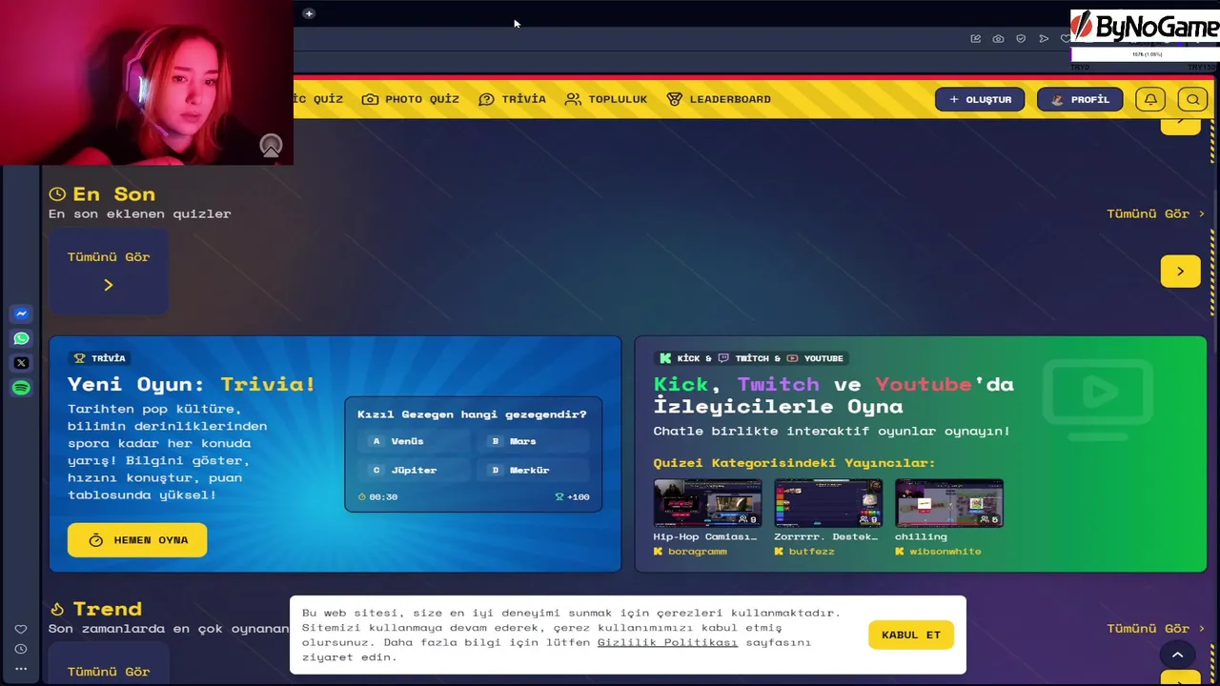
Task: Open the Profil button
Action: coord(1080,99)
